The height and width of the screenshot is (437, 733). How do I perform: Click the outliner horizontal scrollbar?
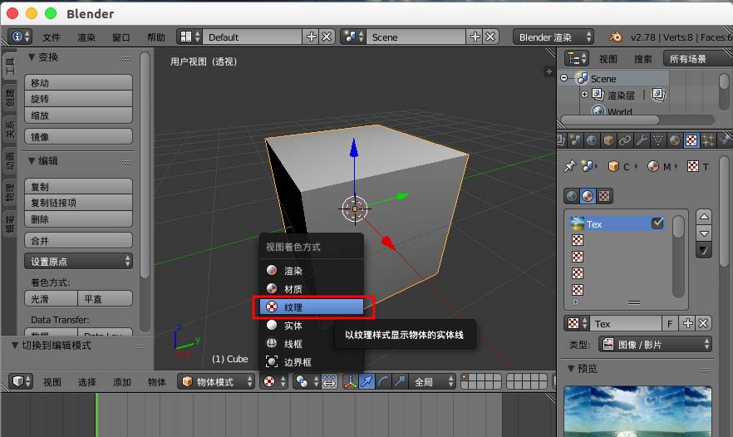click(610, 120)
